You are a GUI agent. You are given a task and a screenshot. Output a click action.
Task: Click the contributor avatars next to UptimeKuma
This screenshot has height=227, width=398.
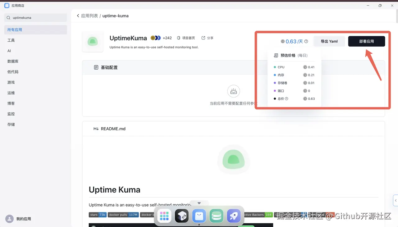(156, 38)
